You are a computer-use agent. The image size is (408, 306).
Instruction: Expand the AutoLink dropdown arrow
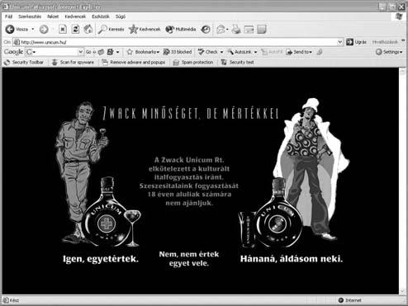click(255, 52)
